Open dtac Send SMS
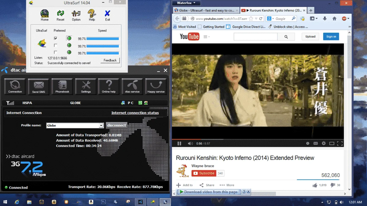Screen dimensions: 367x206 38,86
